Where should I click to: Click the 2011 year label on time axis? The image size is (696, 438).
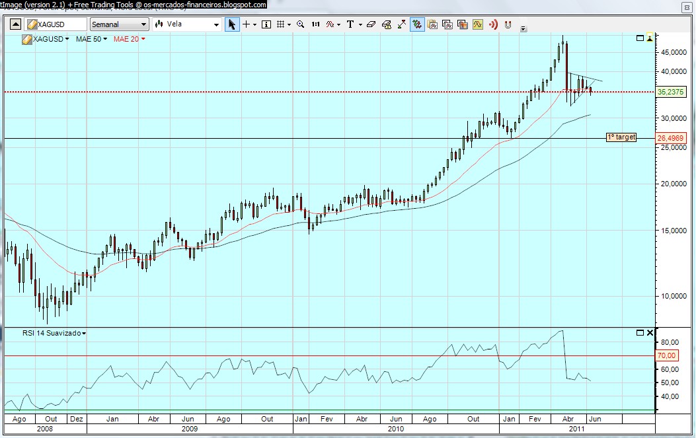576,429
